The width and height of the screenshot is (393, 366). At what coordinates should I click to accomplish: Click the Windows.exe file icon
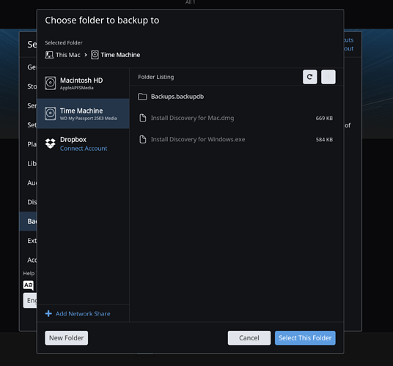coord(143,139)
